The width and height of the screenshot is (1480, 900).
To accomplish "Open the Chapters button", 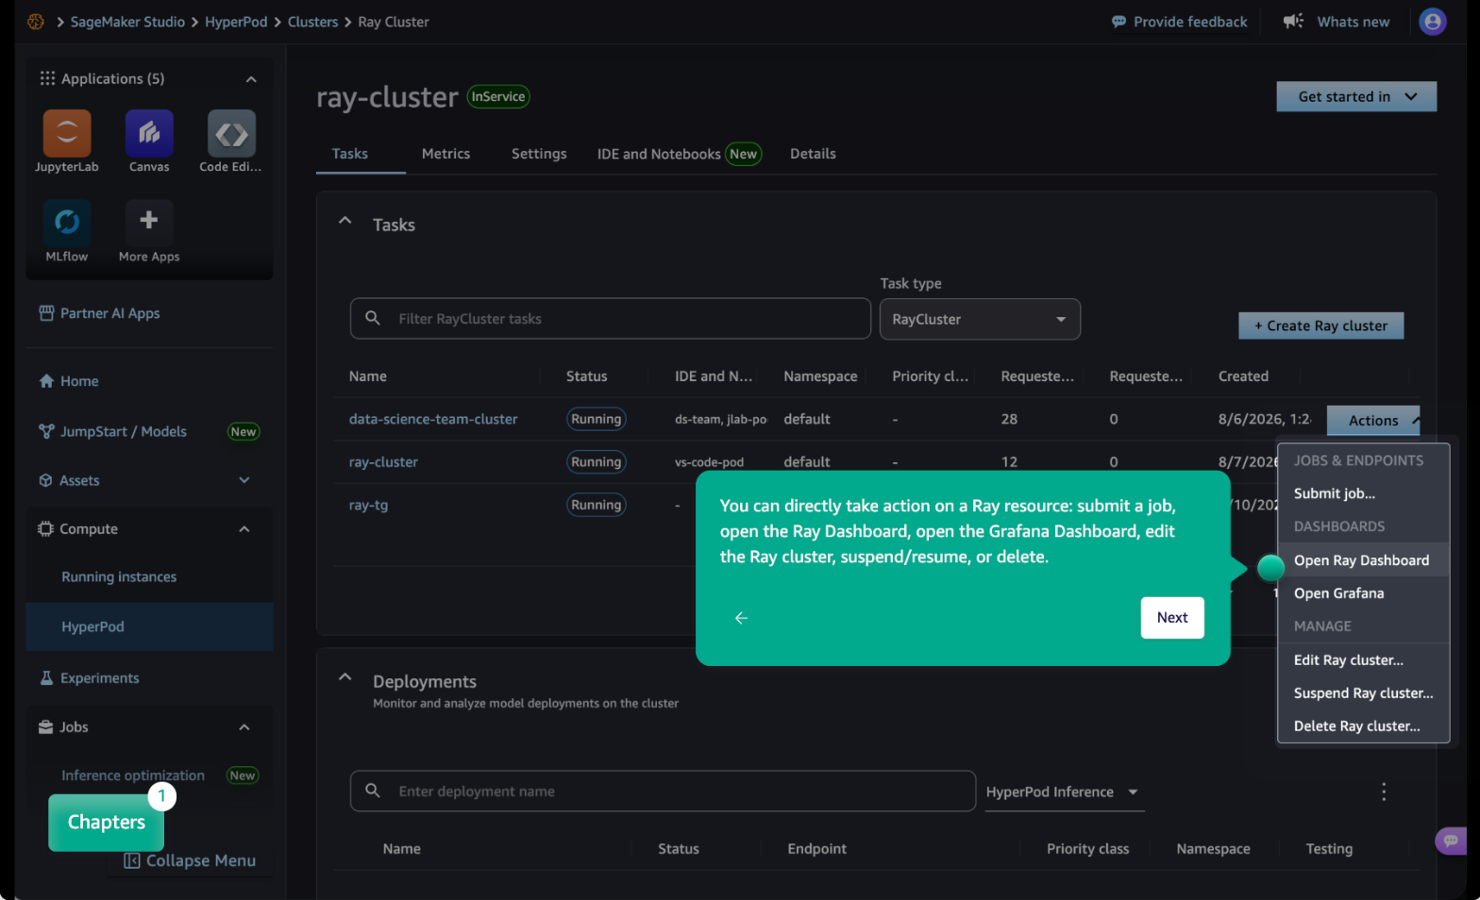I will (107, 823).
